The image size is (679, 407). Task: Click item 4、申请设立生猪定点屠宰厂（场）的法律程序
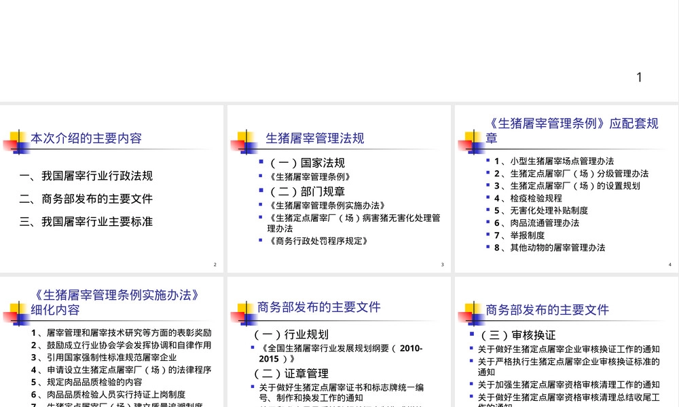tap(122, 370)
